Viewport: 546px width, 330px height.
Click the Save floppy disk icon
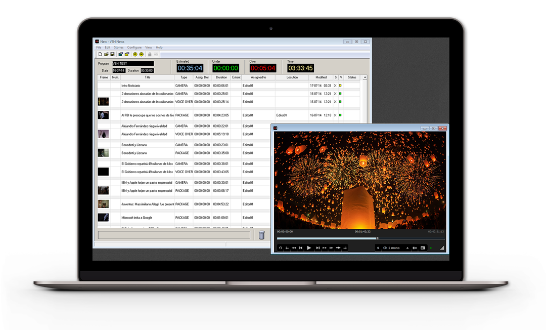[112, 54]
